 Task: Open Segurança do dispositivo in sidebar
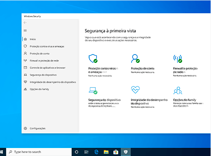click(x=43, y=75)
